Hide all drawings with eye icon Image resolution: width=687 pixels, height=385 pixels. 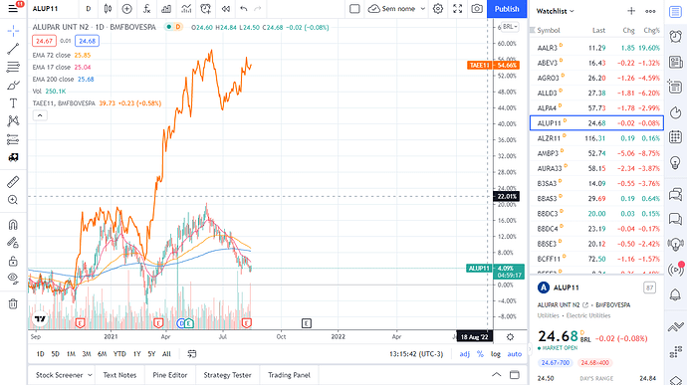(x=13, y=279)
